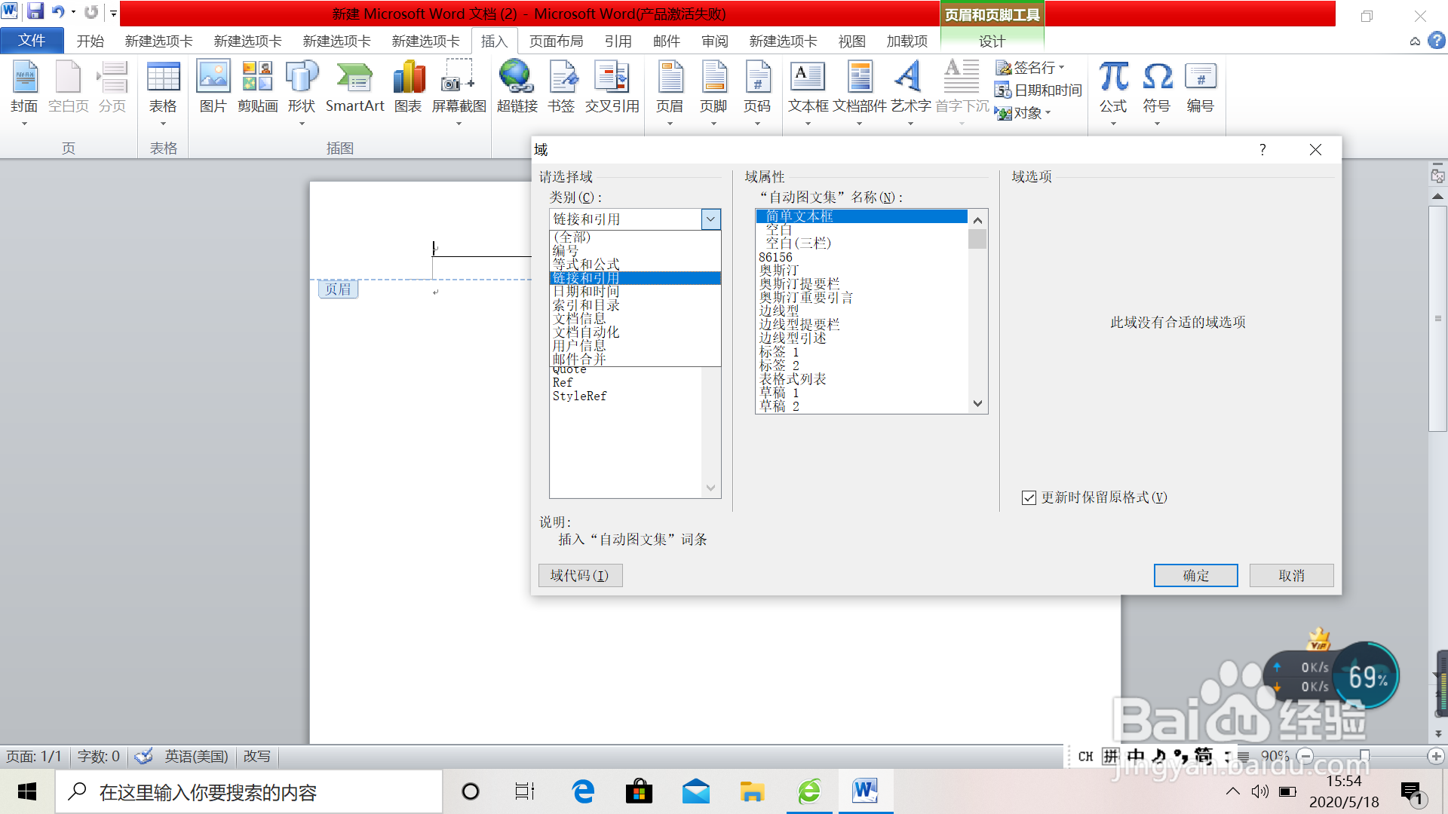Insert a symbol (符号)

point(1157,92)
